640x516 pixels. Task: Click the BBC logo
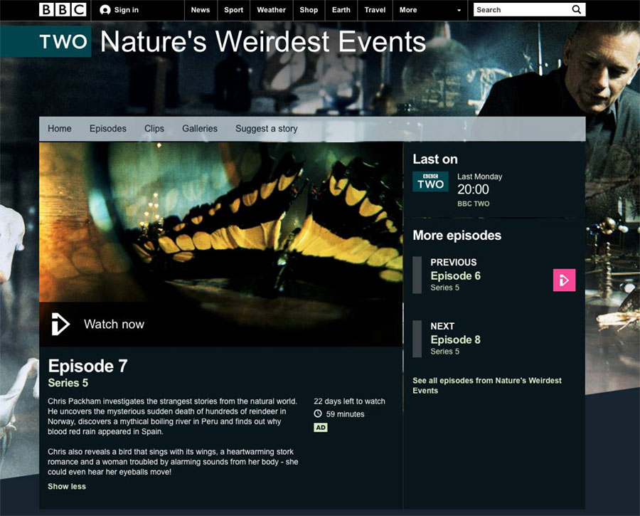(63, 10)
